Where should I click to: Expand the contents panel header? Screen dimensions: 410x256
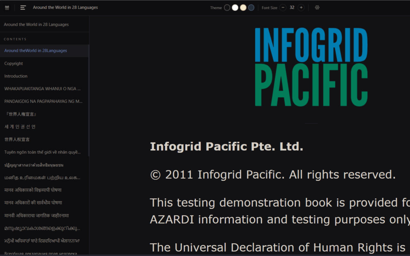[15, 39]
